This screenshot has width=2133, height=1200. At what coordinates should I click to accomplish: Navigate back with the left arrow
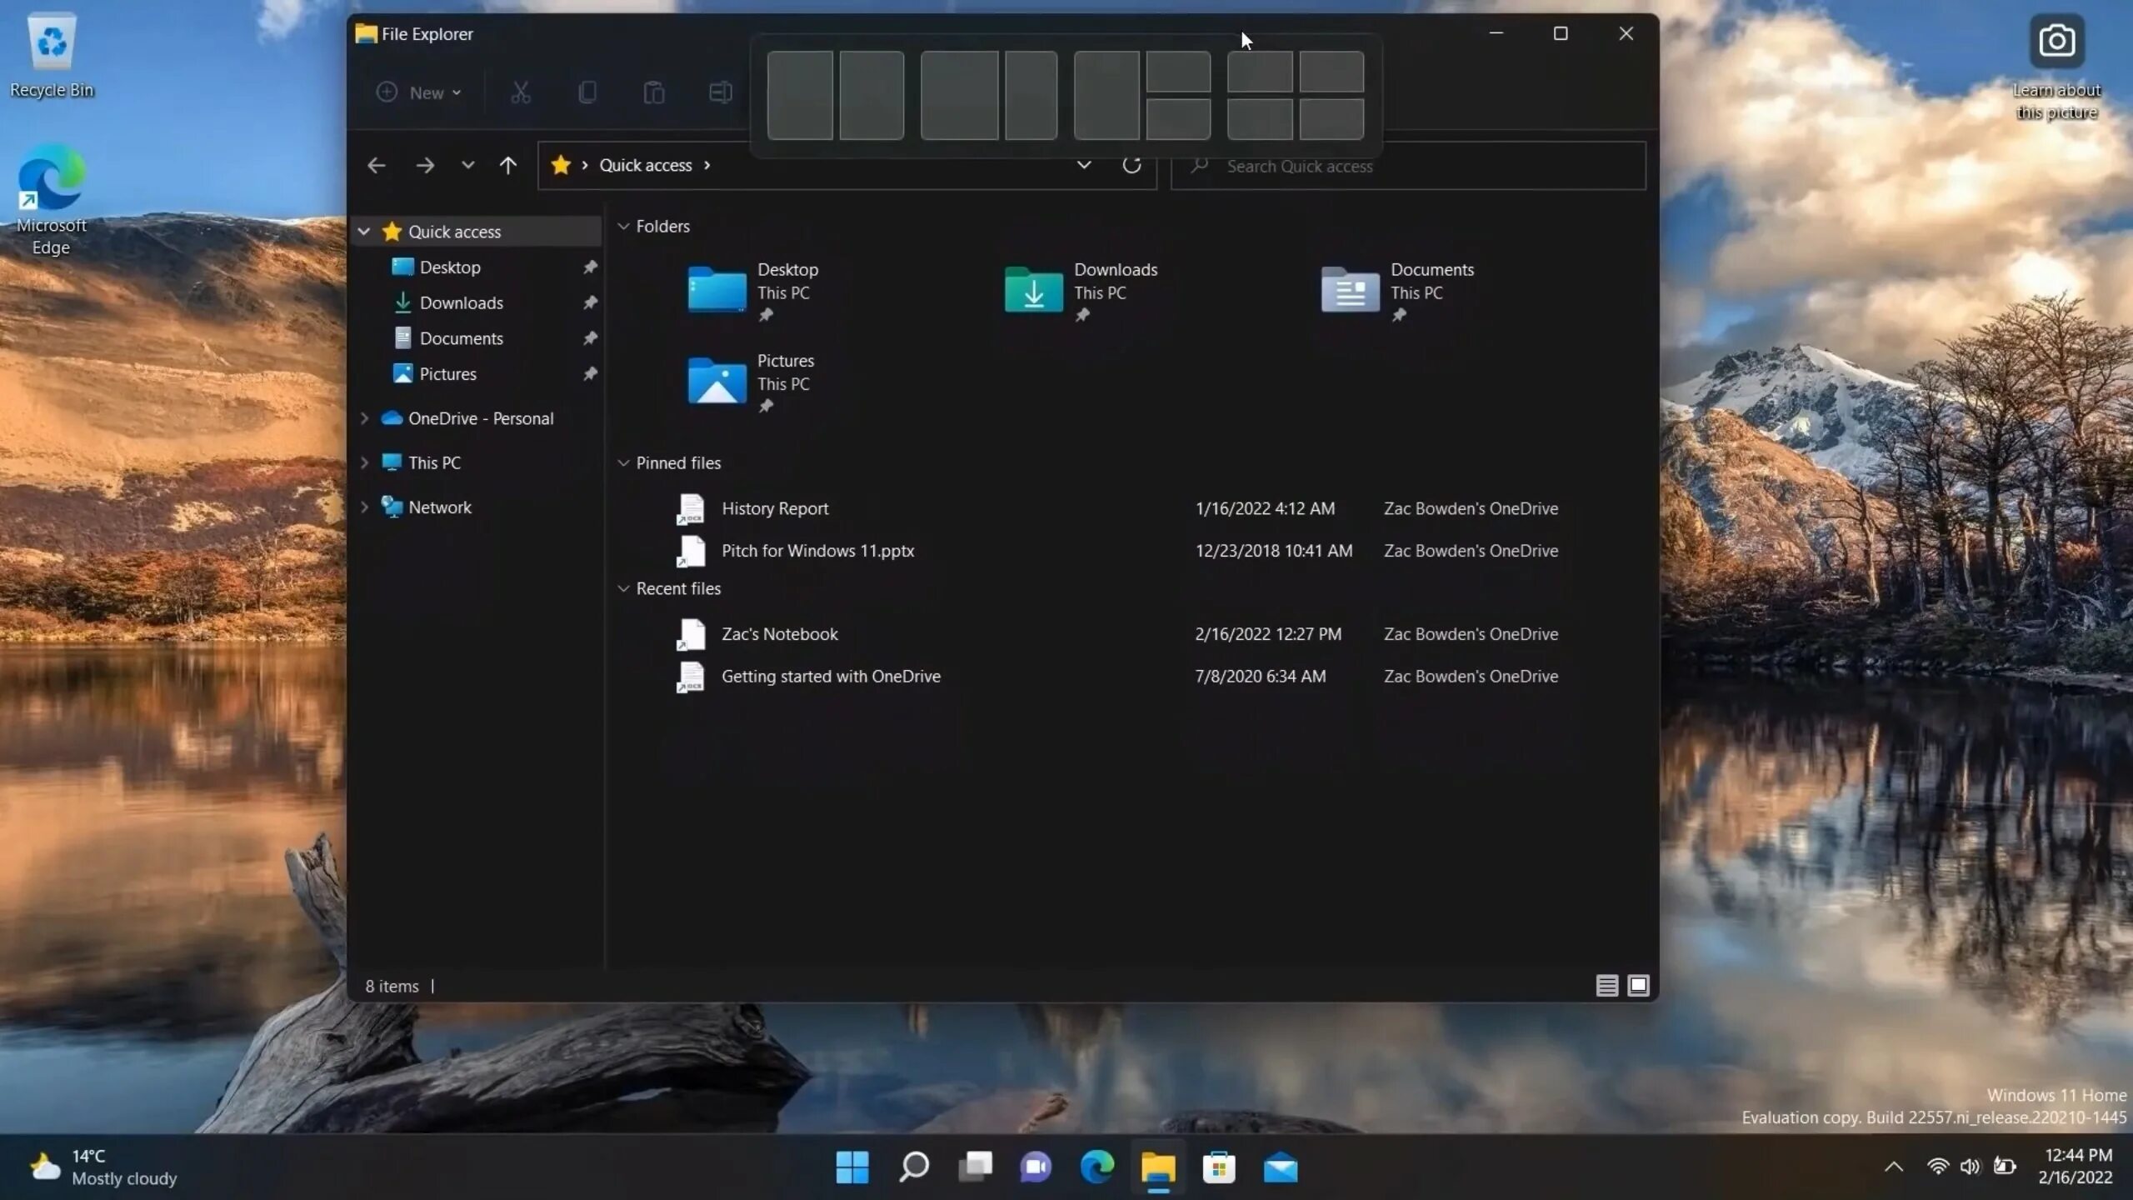tap(377, 165)
